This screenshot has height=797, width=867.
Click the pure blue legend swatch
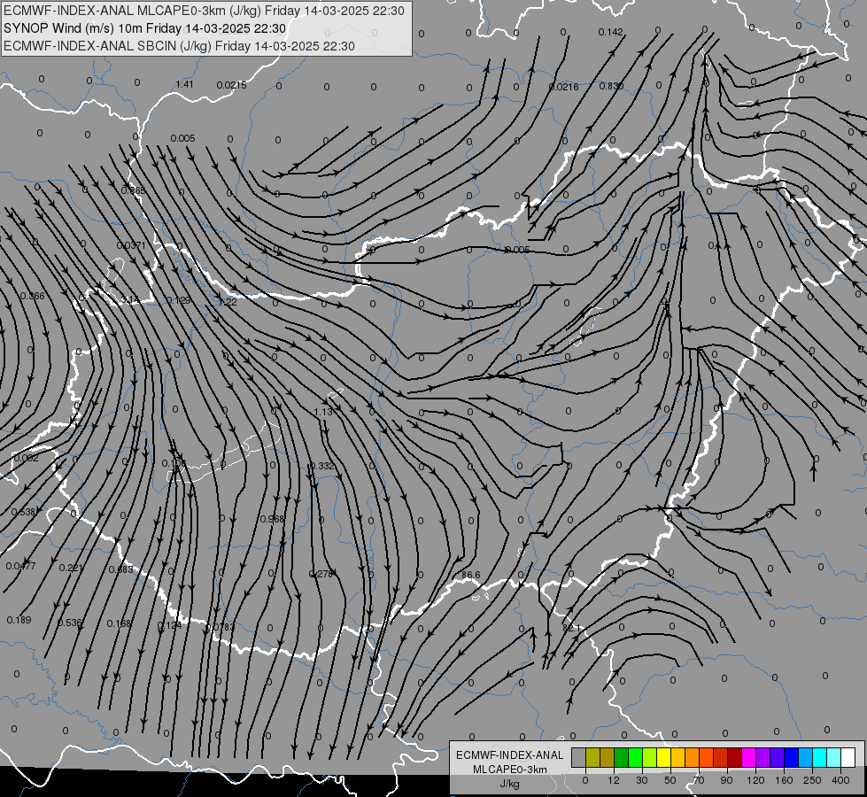tap(791, 757)
